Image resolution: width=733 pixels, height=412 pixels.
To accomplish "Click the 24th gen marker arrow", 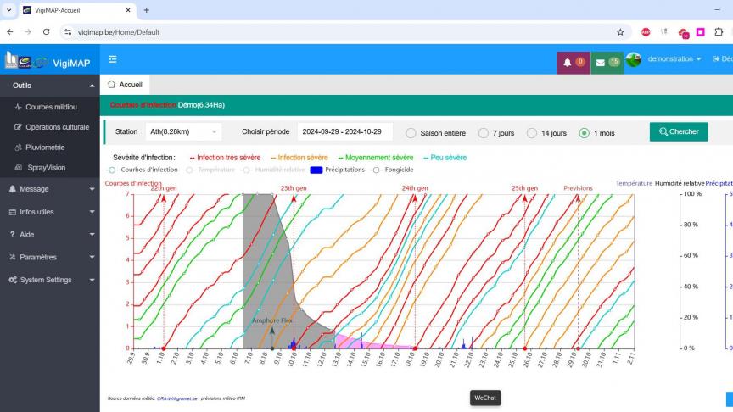I will point(415,198).
